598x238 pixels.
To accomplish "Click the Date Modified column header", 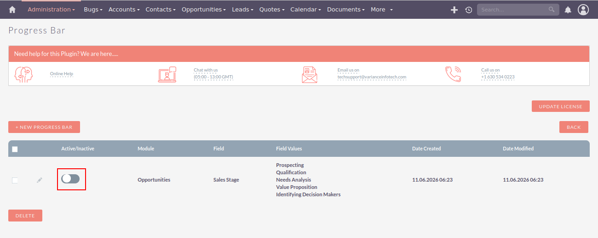I will tap(518, 149).
